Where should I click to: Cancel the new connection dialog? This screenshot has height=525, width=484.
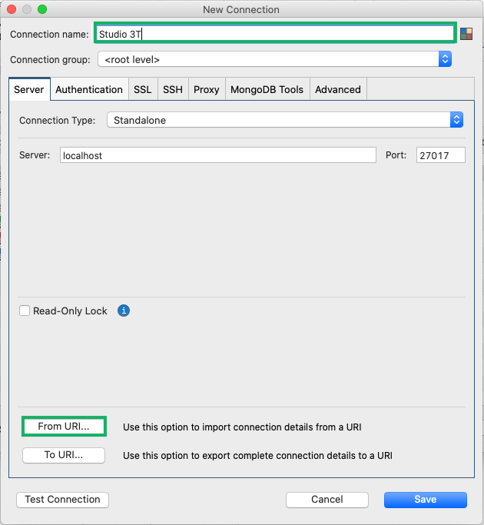tap(327, 500)
